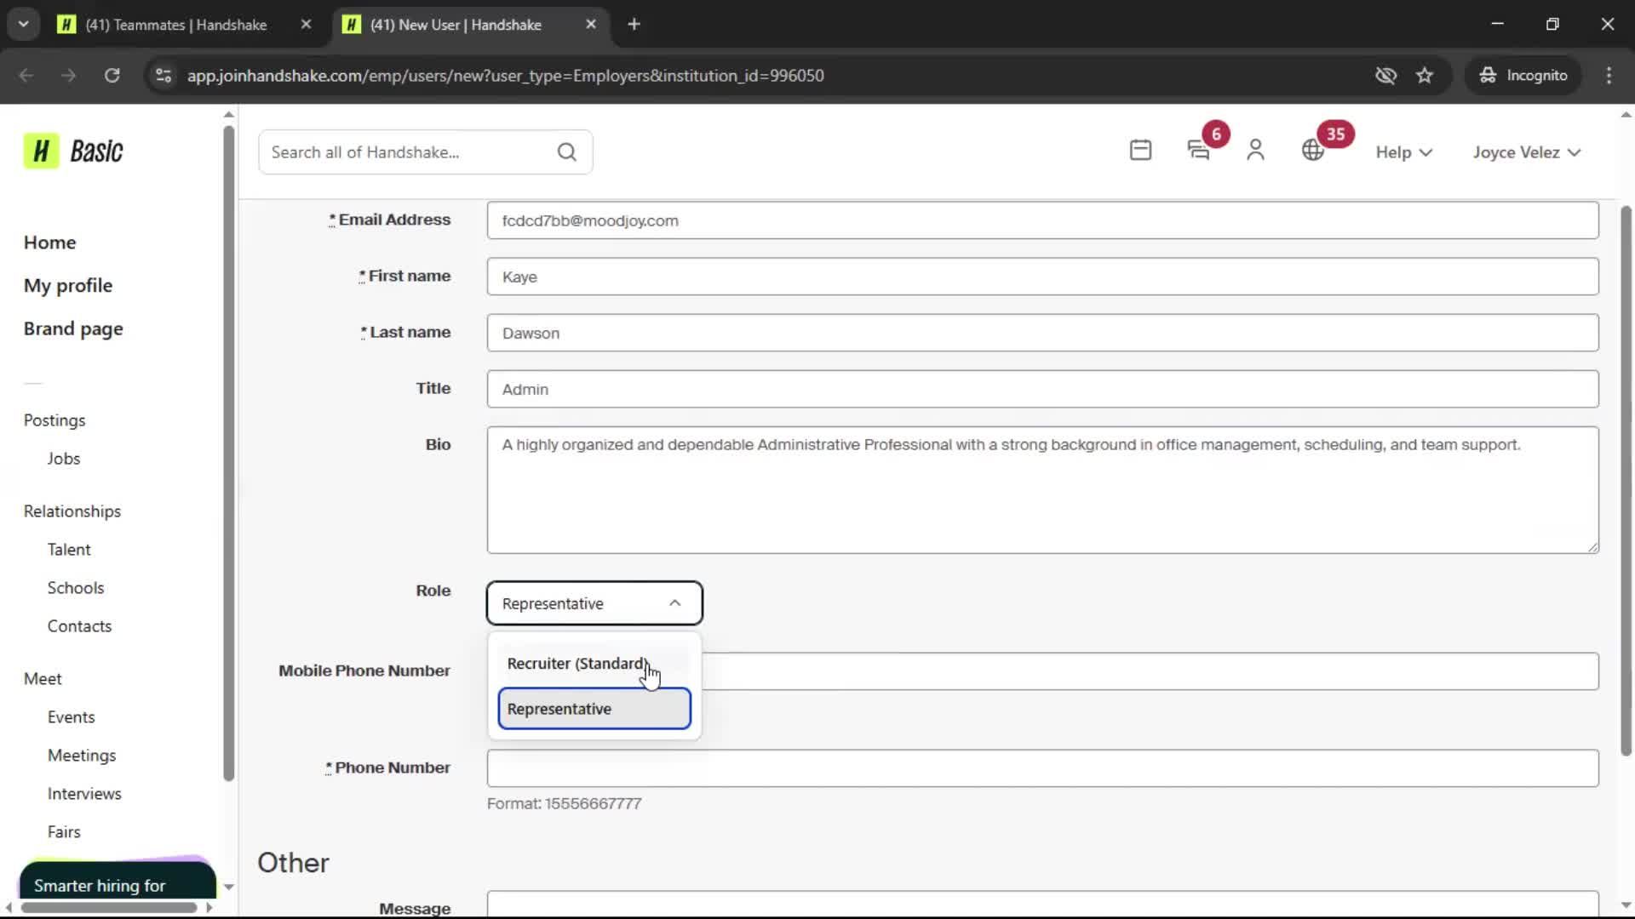Choose Representative option in role list

point(594,709)
